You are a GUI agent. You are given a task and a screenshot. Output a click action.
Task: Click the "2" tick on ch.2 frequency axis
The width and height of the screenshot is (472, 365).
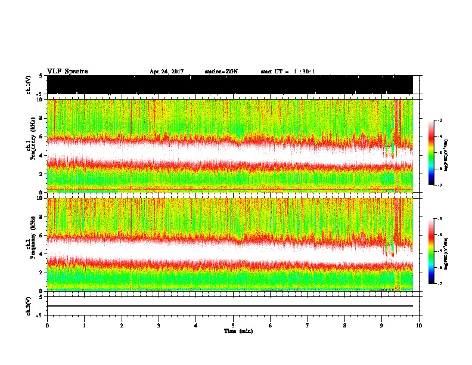coord(42,273)
